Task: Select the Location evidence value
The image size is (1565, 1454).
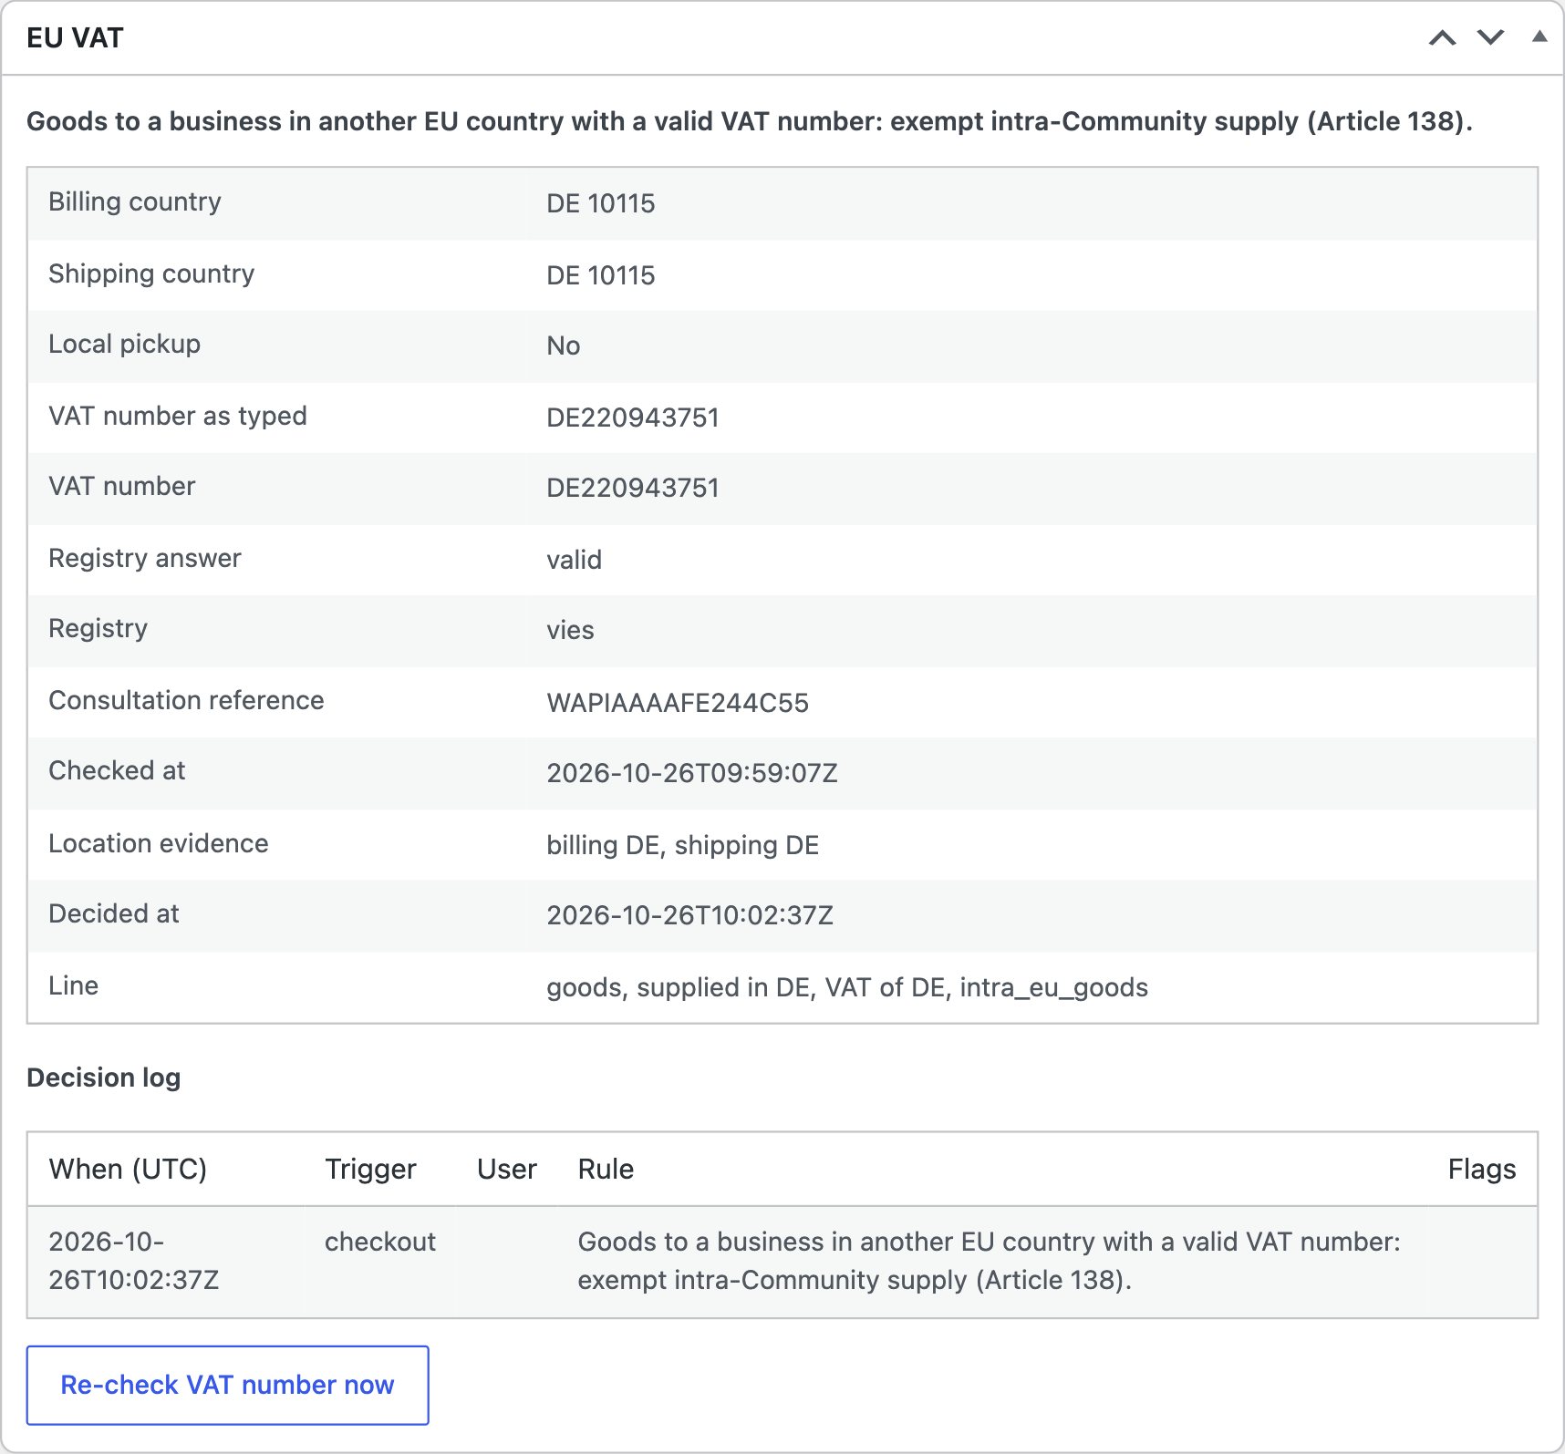Action: coord(683,845)
